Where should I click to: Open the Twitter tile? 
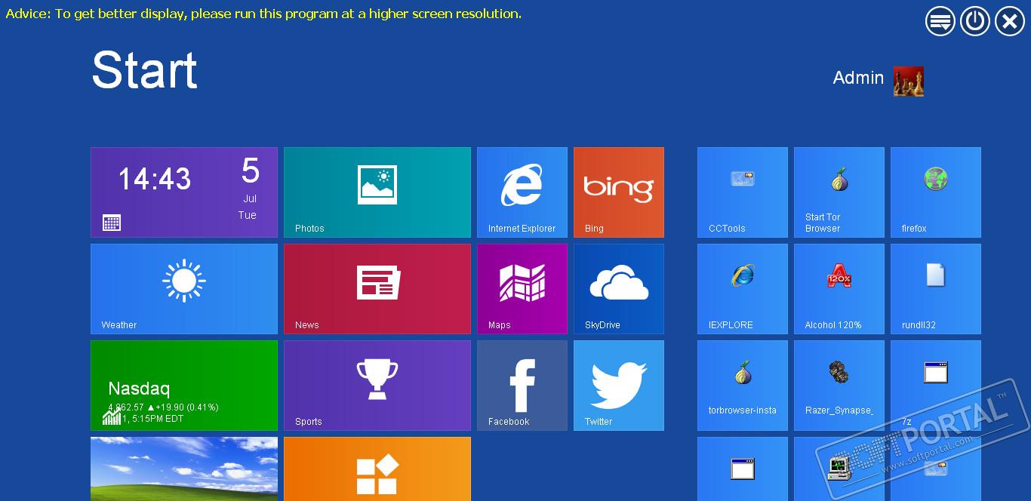click(619, 386)
